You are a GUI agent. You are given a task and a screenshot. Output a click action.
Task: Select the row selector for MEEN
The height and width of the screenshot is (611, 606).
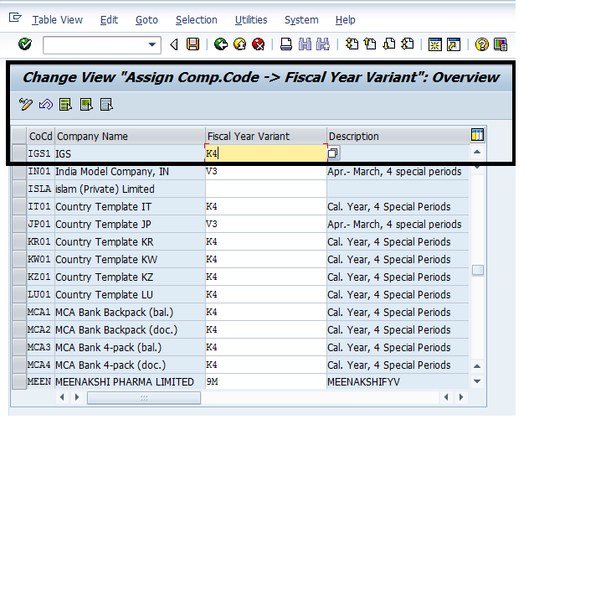[x=19, y=382]
